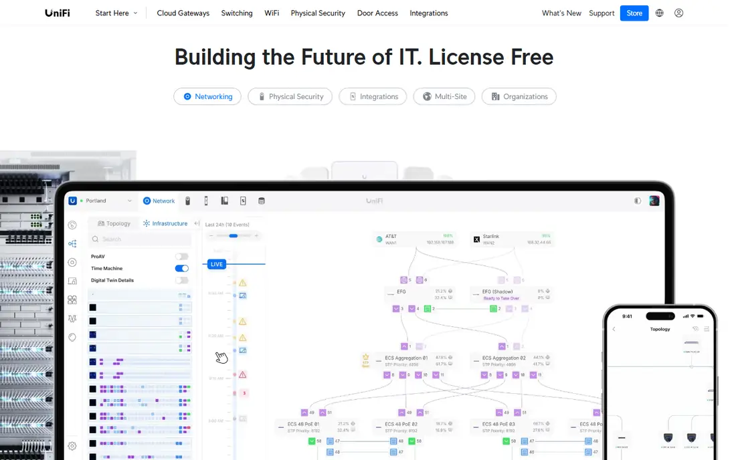Open the EV charging app icon in tablet header
The image size is (736, 460).
point(243,201)
